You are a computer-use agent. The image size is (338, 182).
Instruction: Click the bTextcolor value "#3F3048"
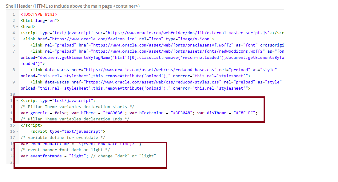[181, 113]
